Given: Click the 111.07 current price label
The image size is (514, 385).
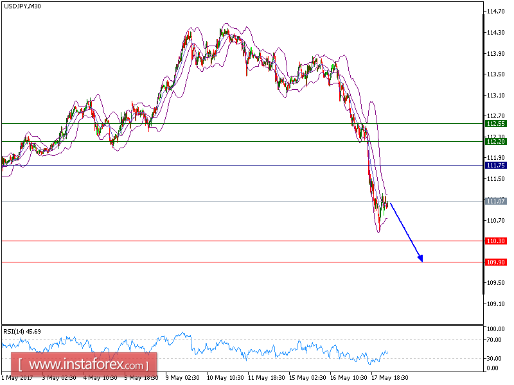Looking at the screenshot, I should 495,201.
